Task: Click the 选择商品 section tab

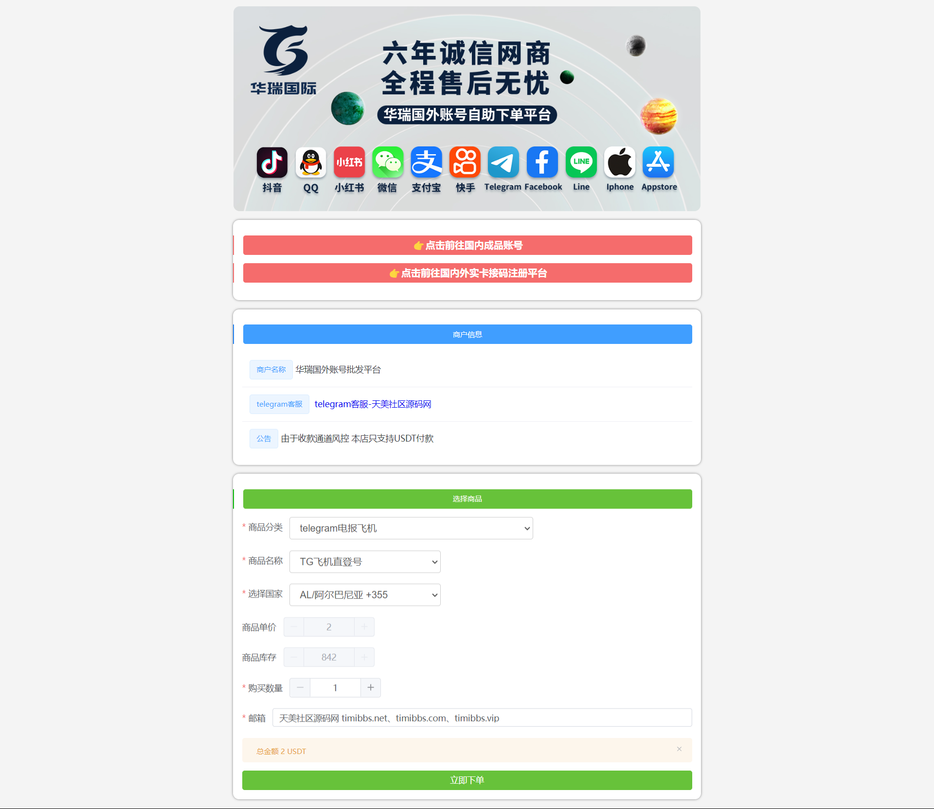Action: coord(467,498)
